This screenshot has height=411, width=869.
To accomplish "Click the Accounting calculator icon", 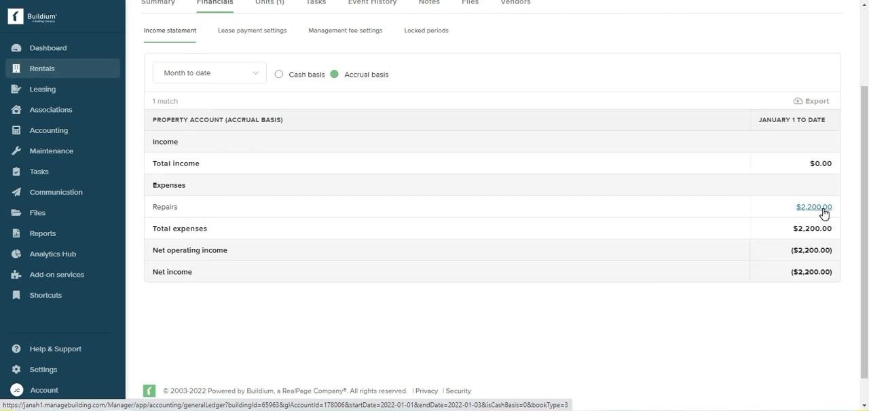I will (16, 130).
